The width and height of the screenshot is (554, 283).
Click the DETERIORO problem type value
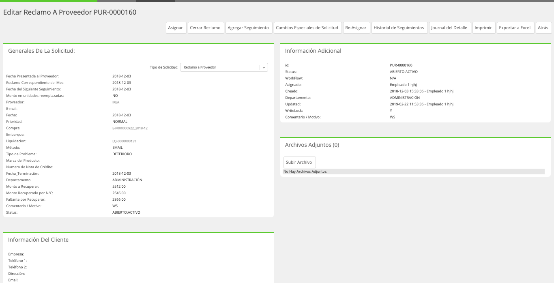click(x=122, y=154)
